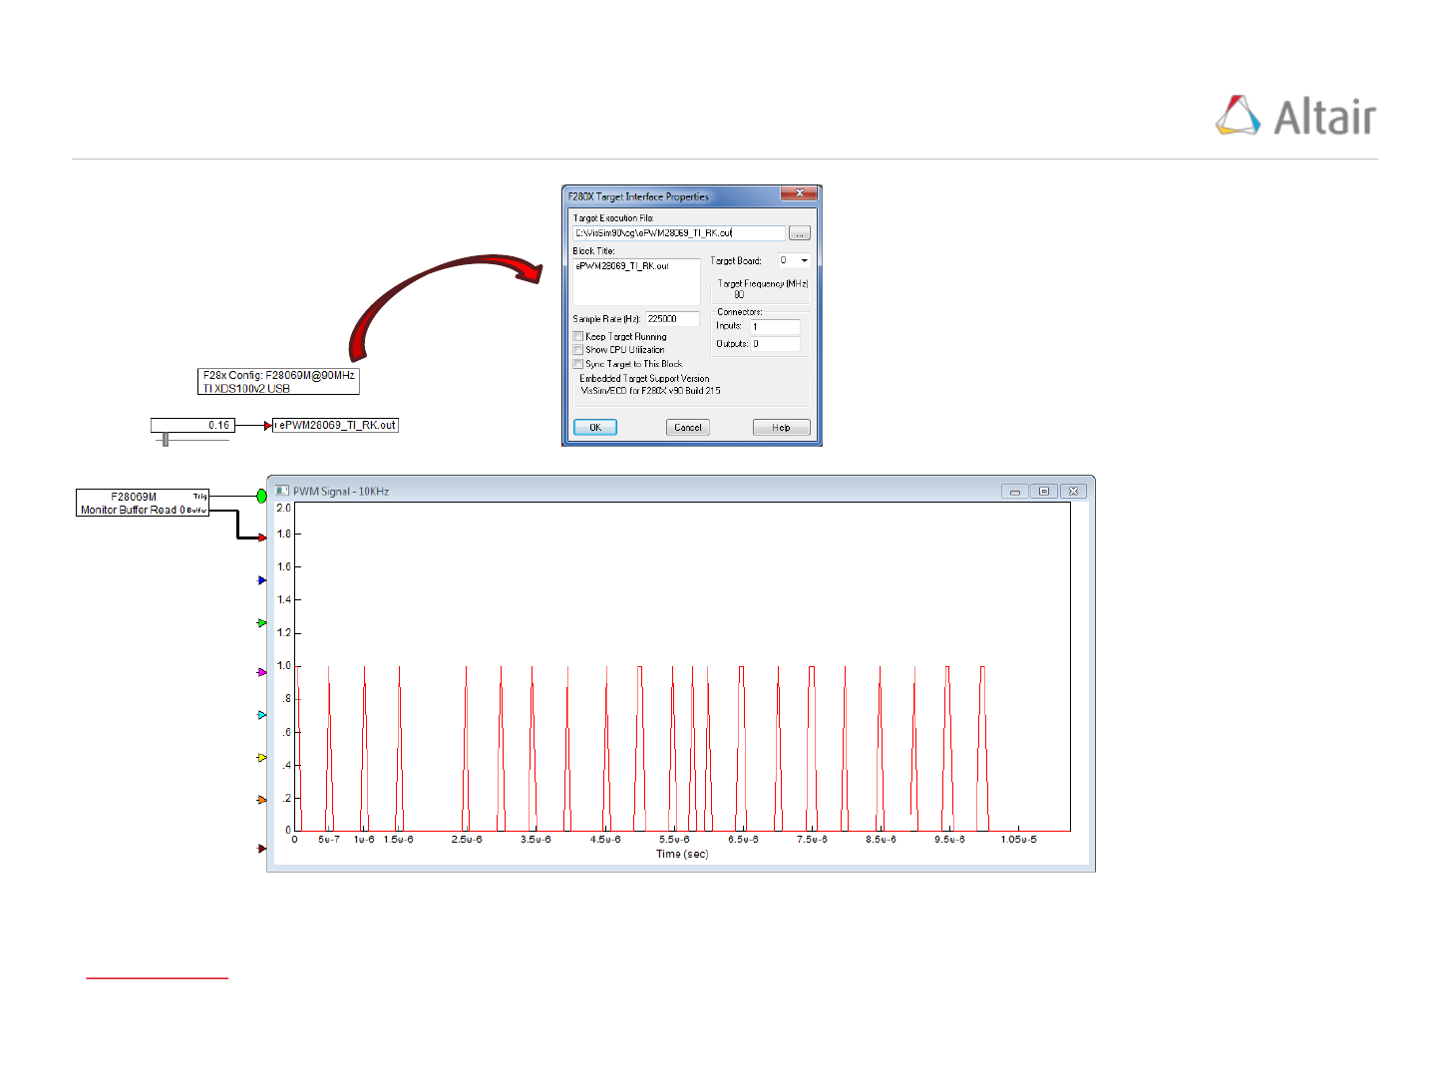Click the PWM Signal plot window icon
1436x1077 pixels.
[x=282, y=491]
